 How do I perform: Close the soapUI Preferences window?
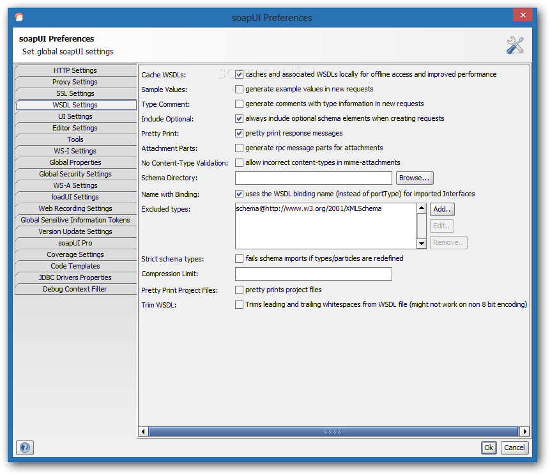(523, 15)
